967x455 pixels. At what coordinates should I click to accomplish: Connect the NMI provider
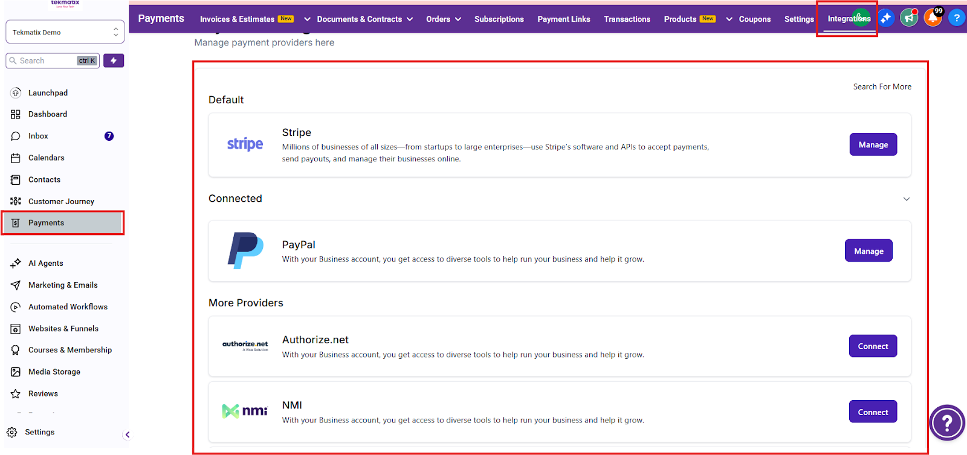873,411
